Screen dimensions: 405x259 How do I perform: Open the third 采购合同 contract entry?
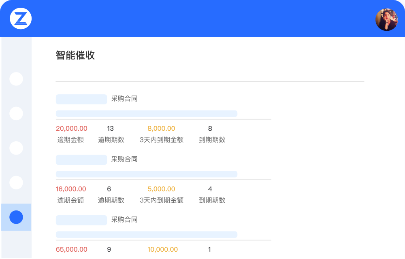(124, 219)
